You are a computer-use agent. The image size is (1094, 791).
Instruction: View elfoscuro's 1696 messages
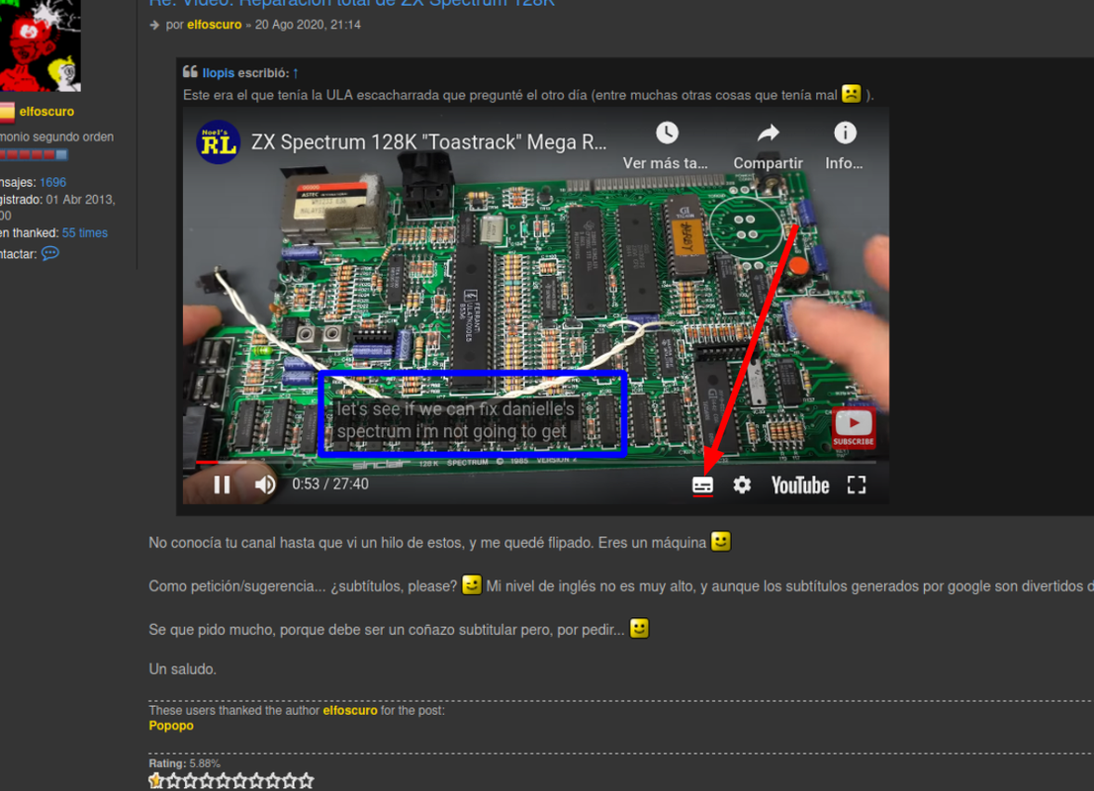tap(53, 182)
